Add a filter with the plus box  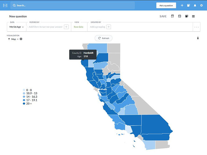click(x=66, y=27)
